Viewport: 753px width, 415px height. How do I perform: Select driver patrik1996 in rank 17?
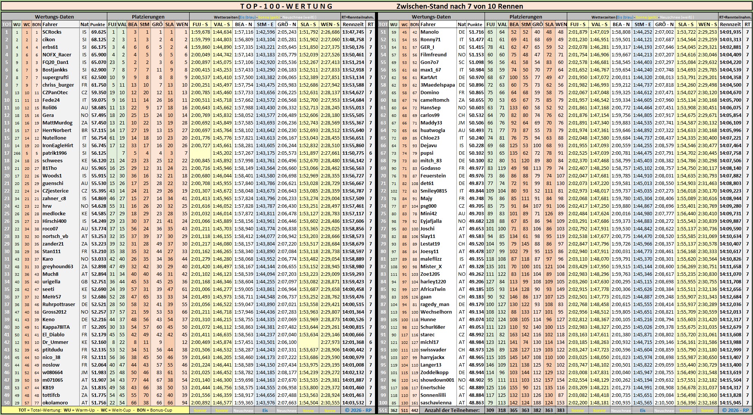[55, 153]
